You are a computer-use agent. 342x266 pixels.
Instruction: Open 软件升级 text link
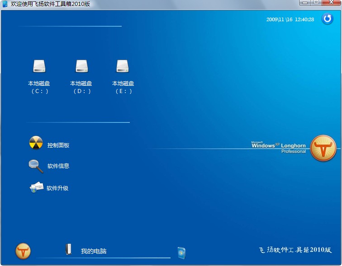pos(57,188)
